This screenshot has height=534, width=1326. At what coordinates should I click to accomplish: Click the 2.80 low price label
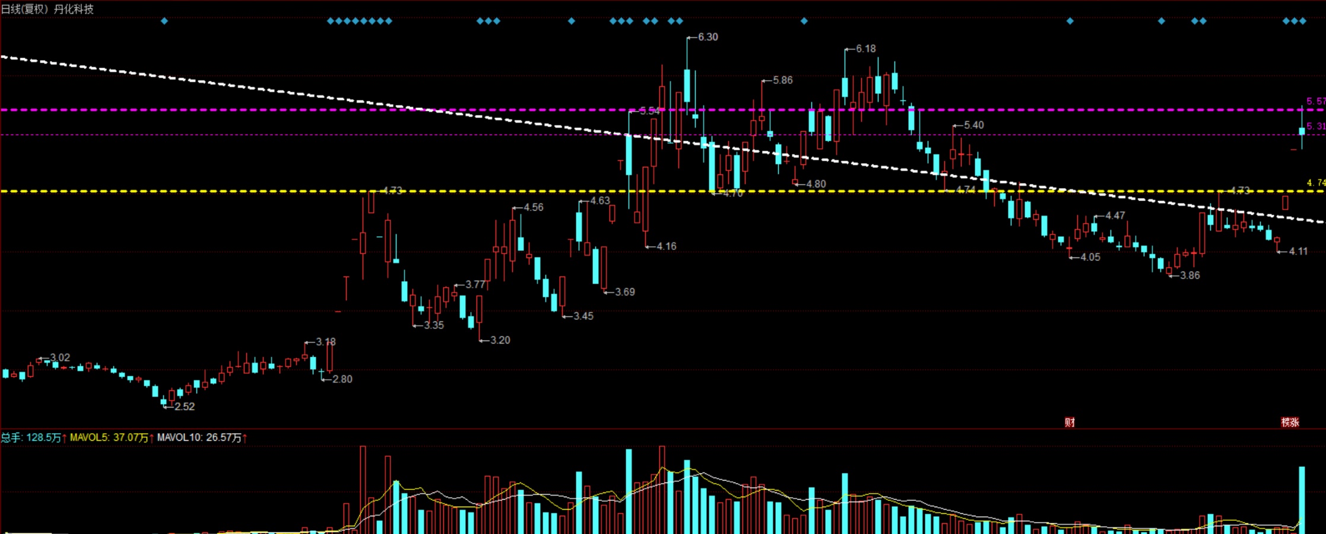tap(342, 379)
